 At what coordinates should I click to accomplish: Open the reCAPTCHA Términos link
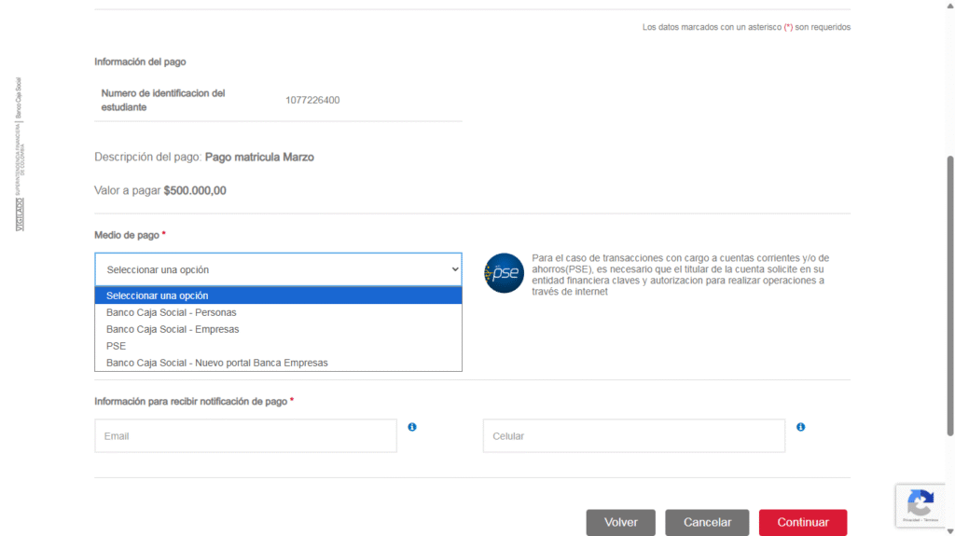pos(929,520)
